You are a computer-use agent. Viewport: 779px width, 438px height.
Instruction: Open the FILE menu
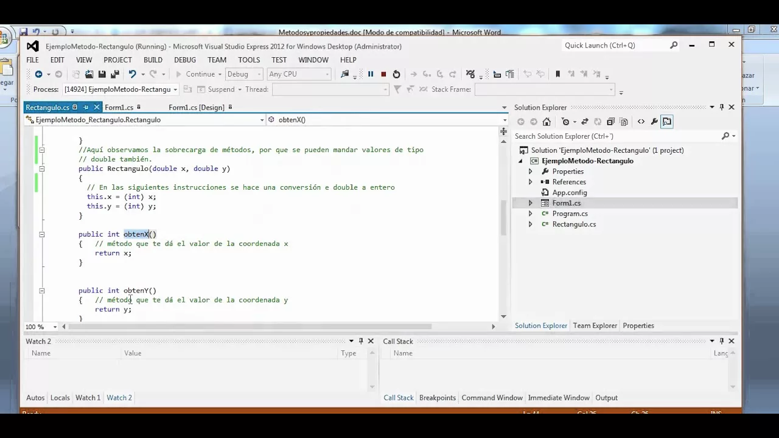click(x=32, y=60)
